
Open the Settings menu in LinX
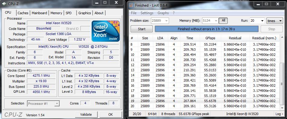pyautogui.click(x=147, y=13)
